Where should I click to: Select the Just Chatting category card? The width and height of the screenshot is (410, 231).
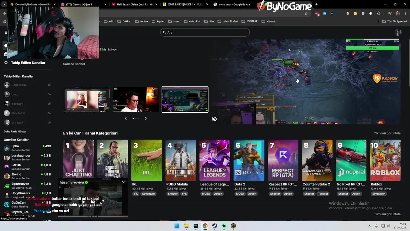[x=78, y=160]
